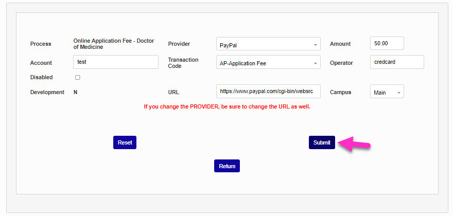Click the Campus field label

point(340,92)
